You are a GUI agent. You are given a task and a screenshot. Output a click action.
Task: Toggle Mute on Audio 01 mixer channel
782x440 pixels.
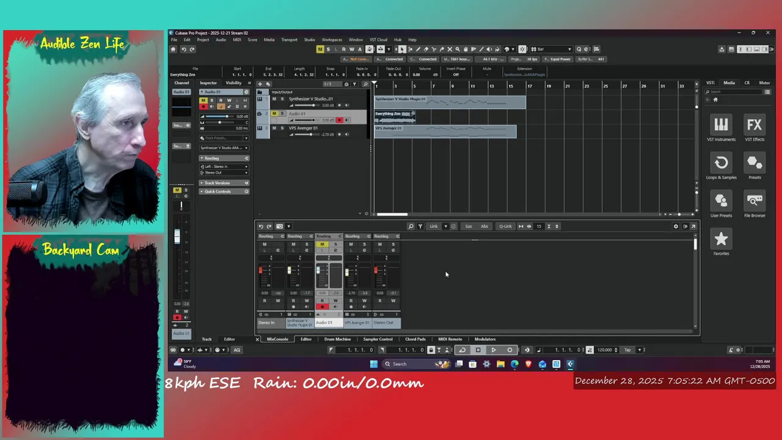(x=322, y=244)
